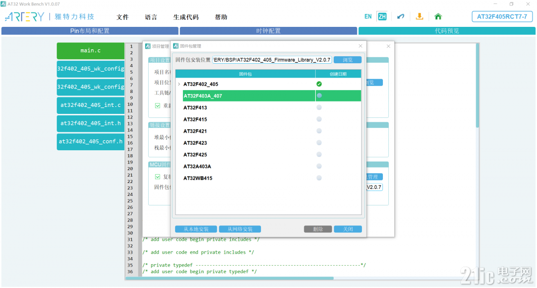Click the vertical scrollbar of code preview
Screen dimensions: 537x288
(x=477, y=86)
